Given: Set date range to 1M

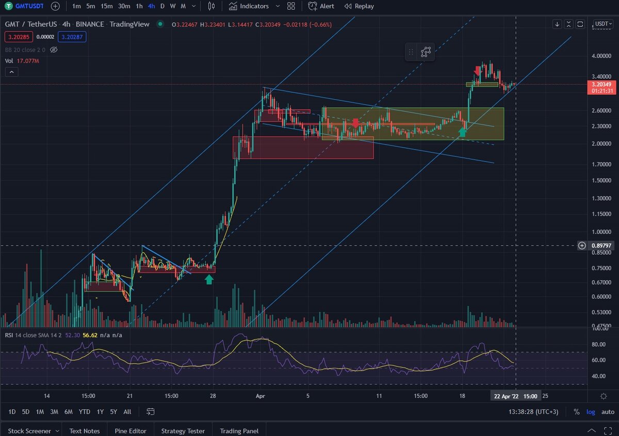Looking at the screenshot, I should (x=40, y=412).
